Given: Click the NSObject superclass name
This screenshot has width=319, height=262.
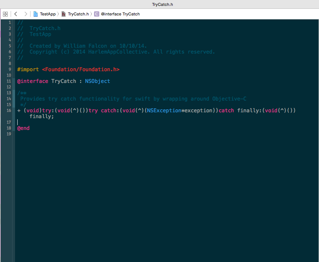Looking at the screenshot, I should tap(97, 81).
